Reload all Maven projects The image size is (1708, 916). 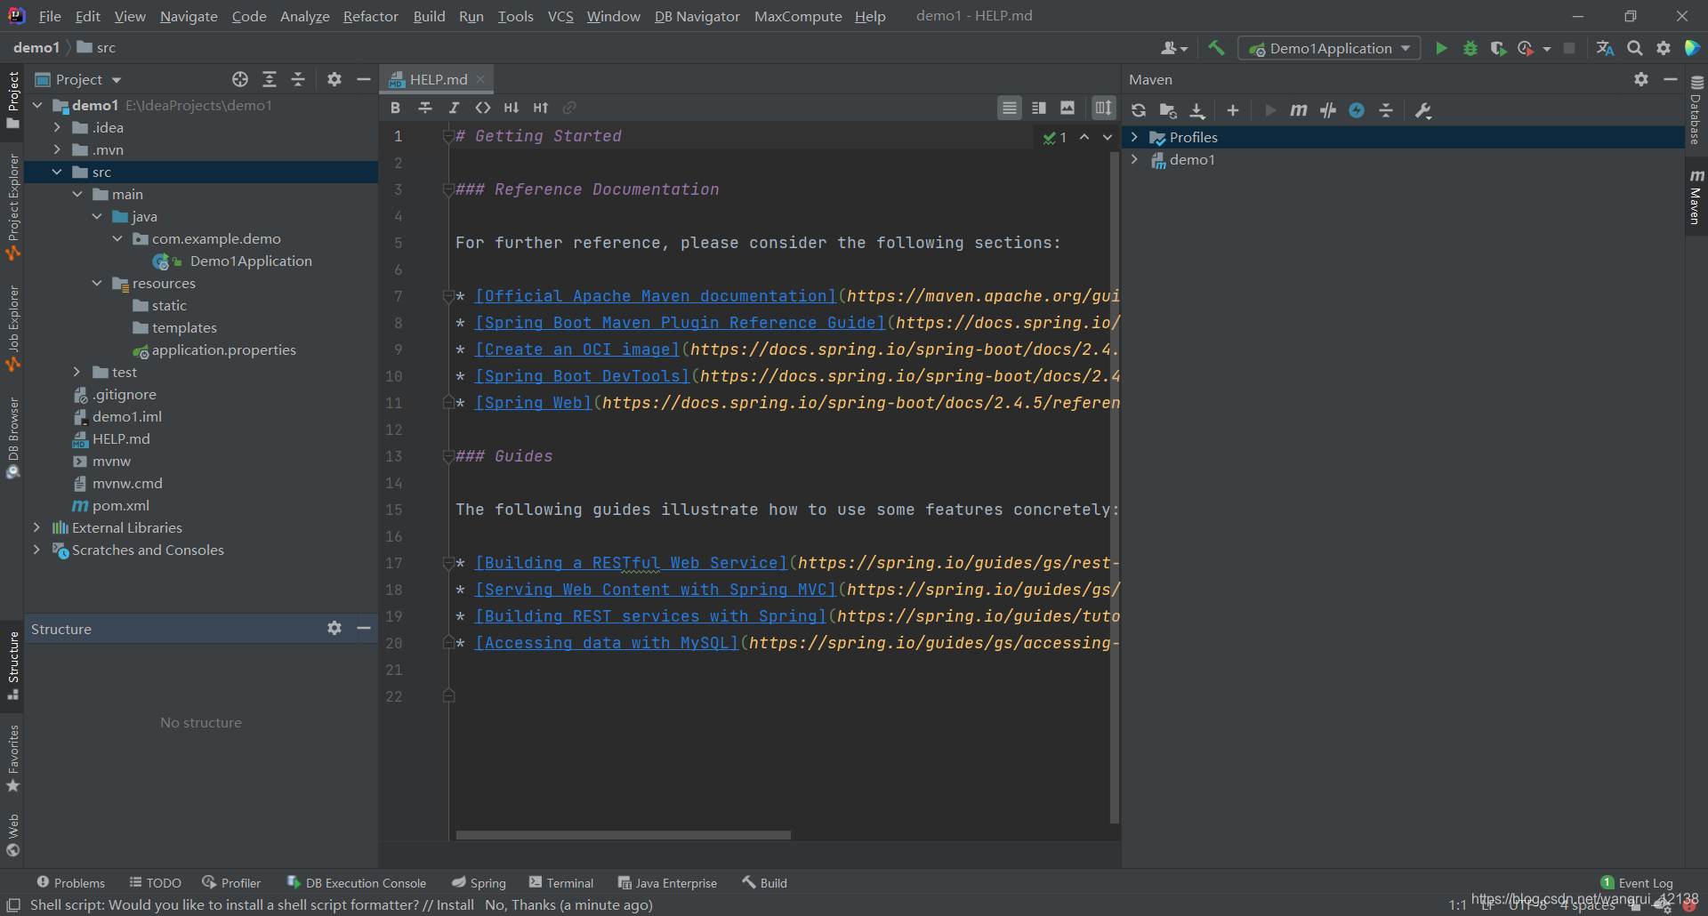(x=1139, y=110)
